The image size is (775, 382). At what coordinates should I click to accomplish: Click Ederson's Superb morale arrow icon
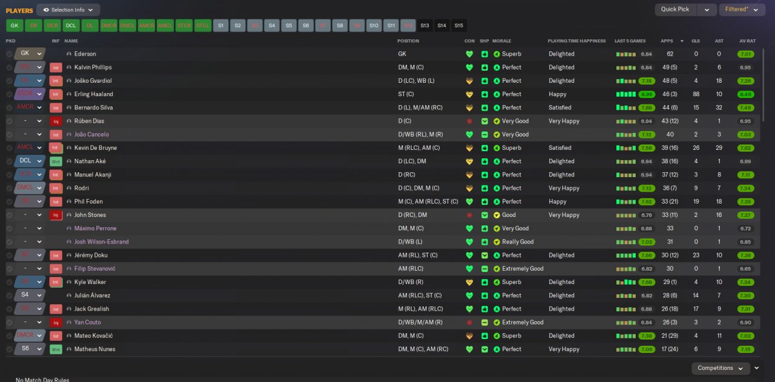(496, 54)
